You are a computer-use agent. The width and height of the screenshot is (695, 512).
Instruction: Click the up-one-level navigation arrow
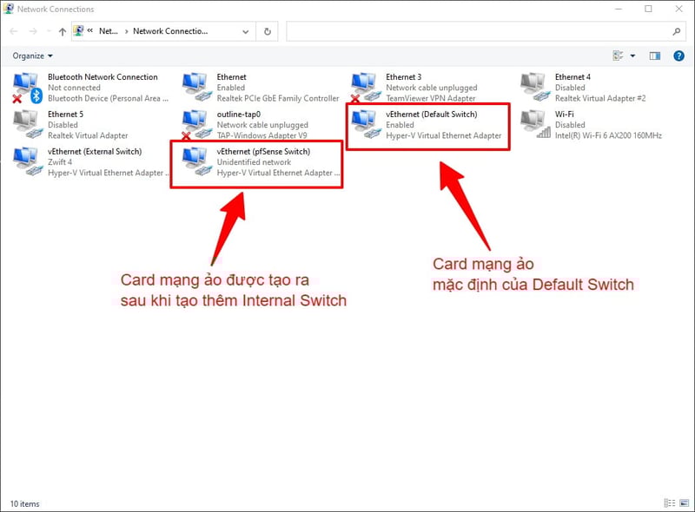[62, 31]
